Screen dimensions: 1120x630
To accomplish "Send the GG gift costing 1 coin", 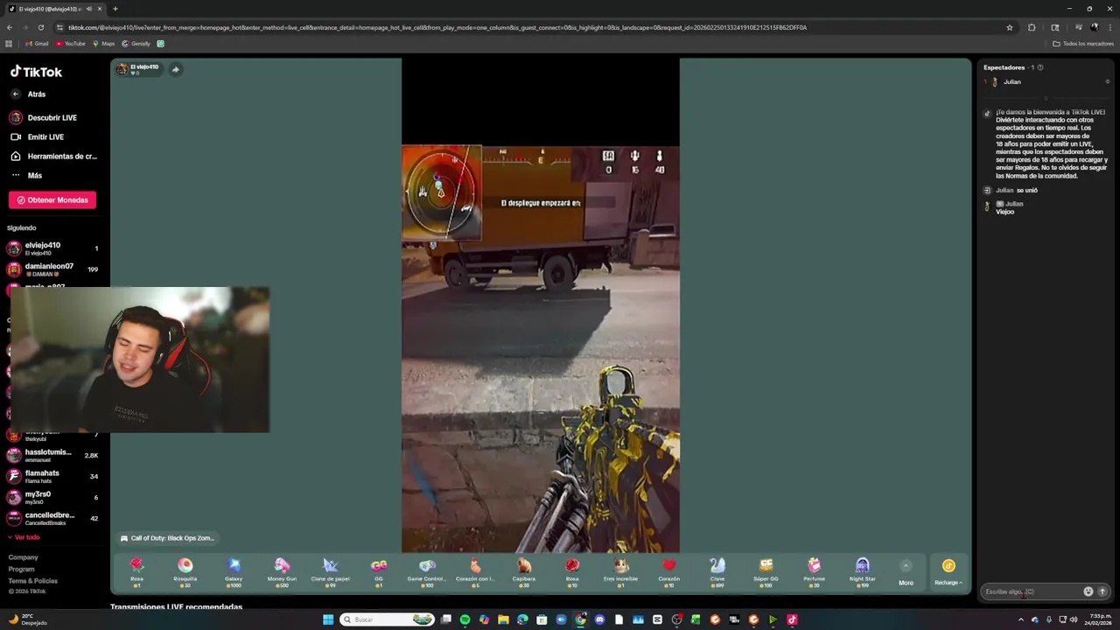I will [379, 571].
